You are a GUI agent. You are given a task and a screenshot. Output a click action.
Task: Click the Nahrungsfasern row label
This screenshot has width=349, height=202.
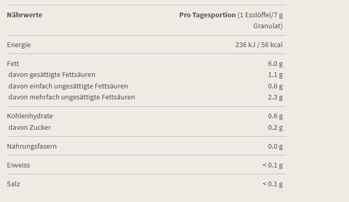click(31, 147)
